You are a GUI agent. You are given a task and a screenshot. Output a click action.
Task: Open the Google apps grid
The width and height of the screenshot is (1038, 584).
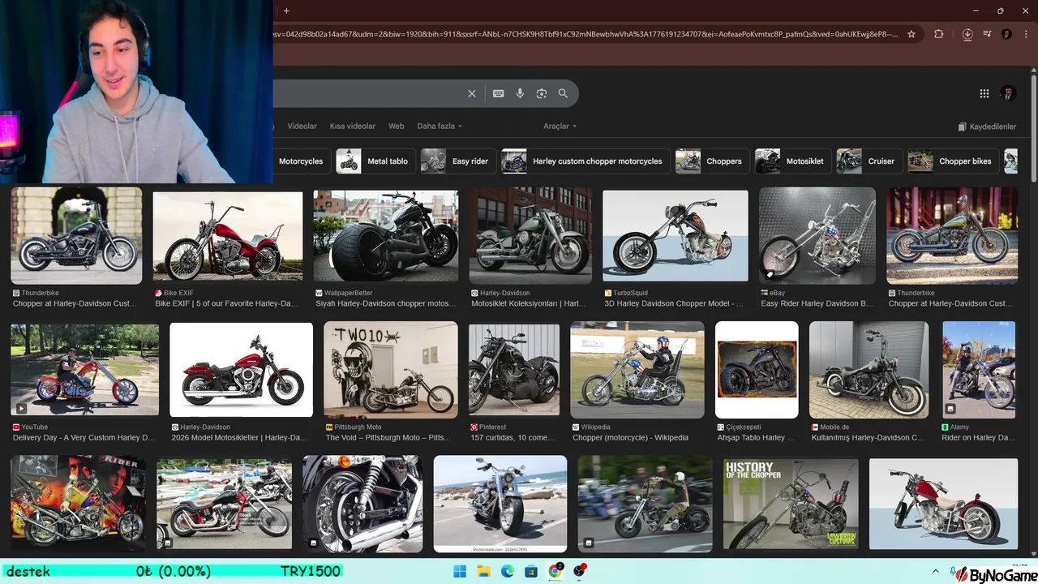click(x=984, y=93)
